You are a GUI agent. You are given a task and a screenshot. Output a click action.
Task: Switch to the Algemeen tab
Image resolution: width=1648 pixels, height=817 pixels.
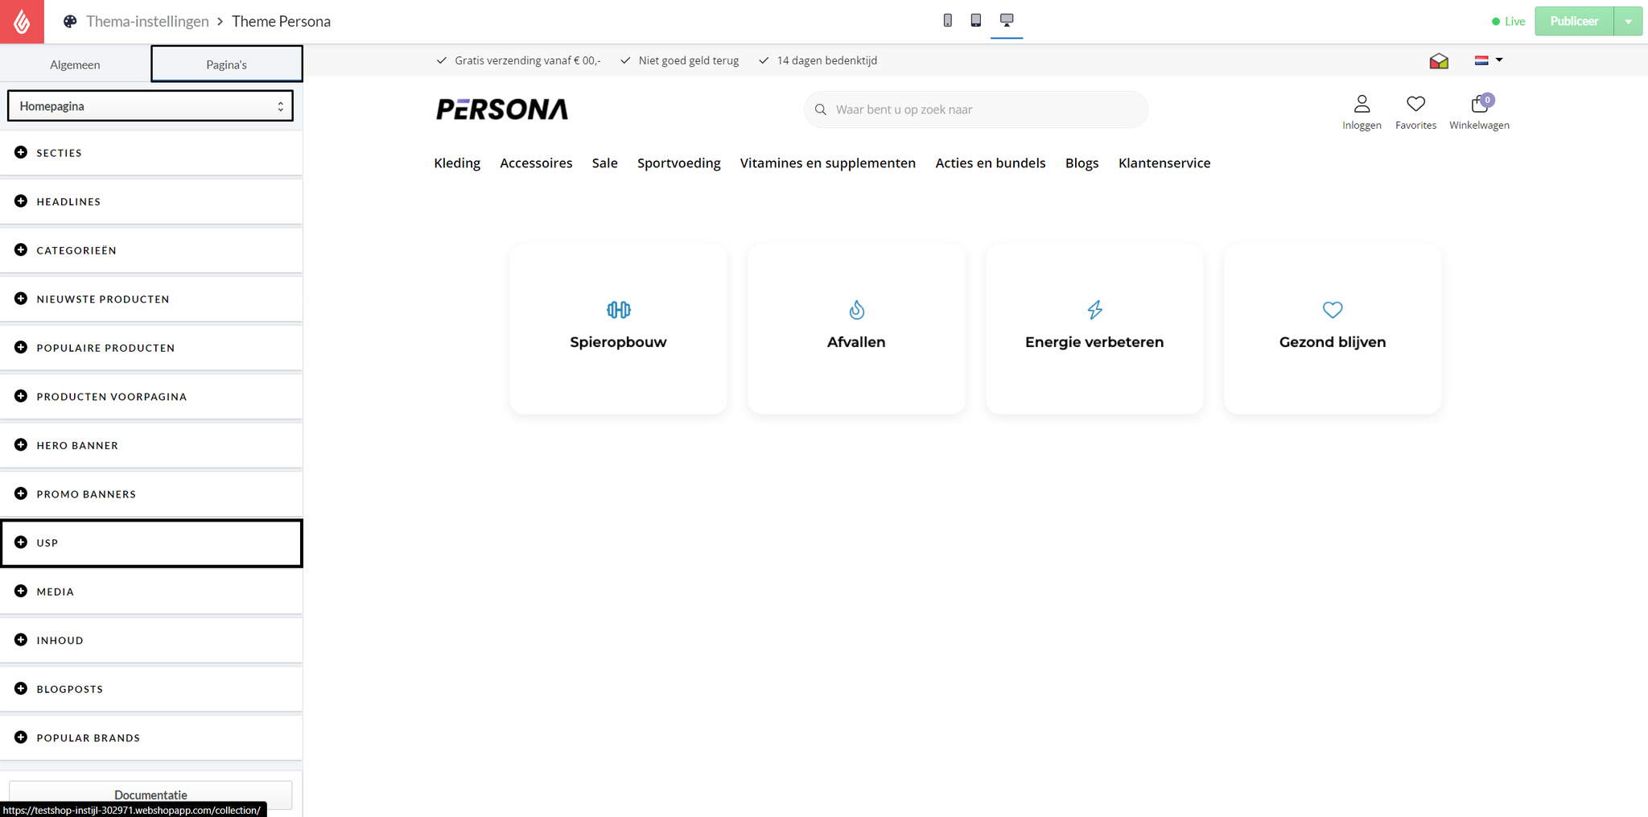pyautogui.click(x=75, y=64)
